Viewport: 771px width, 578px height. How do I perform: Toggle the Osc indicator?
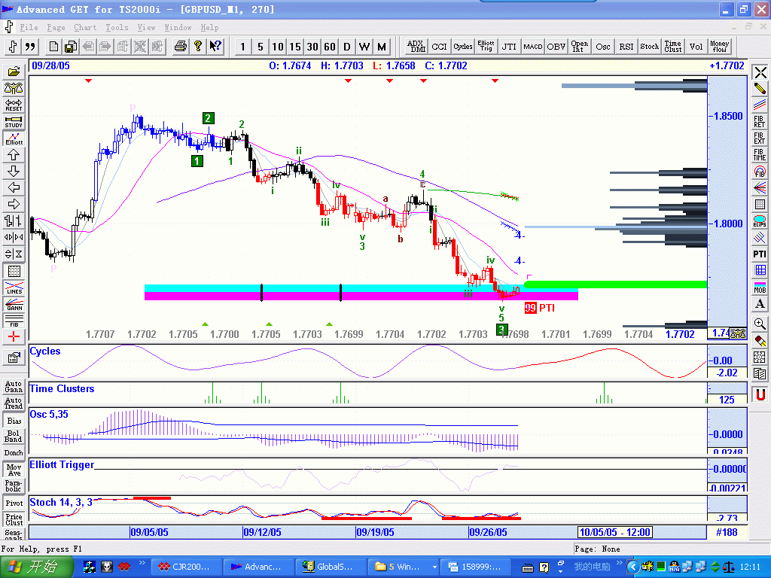(603, 47)
